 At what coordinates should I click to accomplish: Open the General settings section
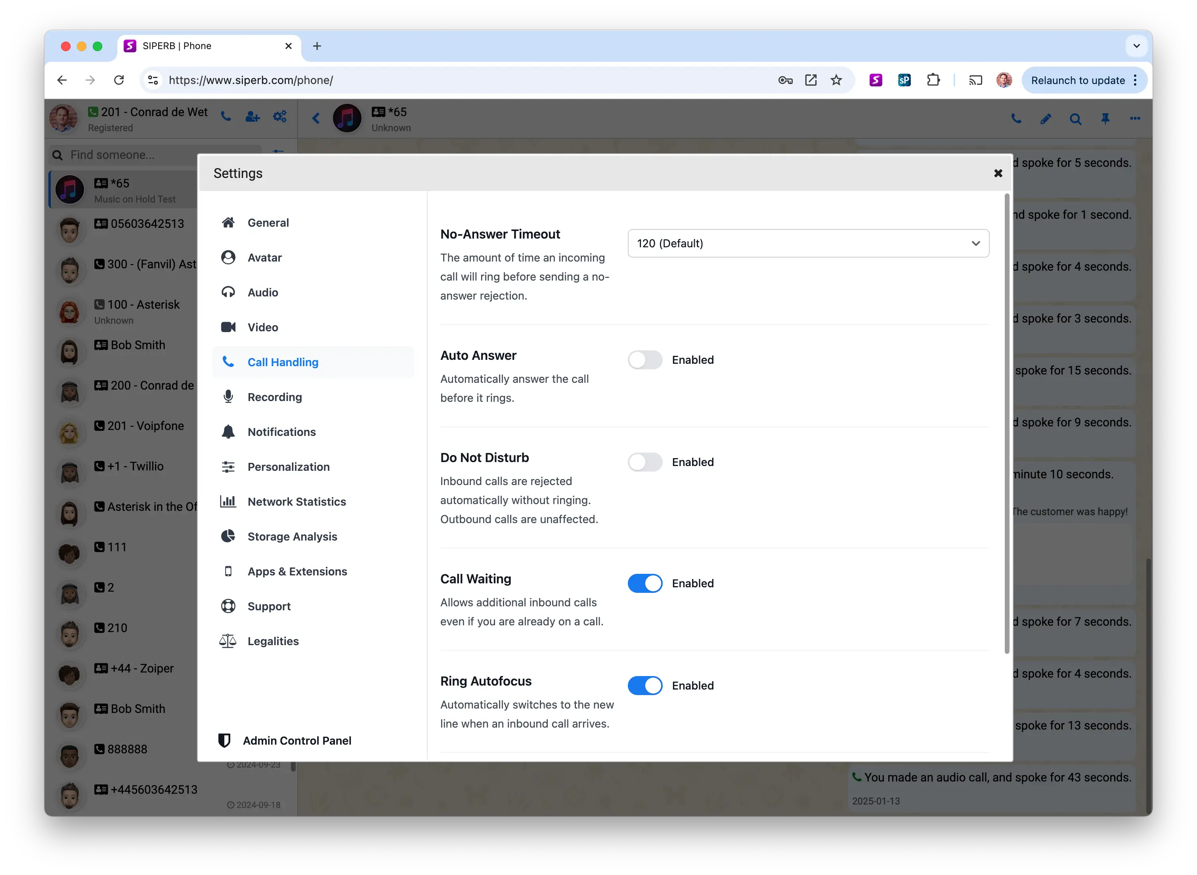[312, 222]
